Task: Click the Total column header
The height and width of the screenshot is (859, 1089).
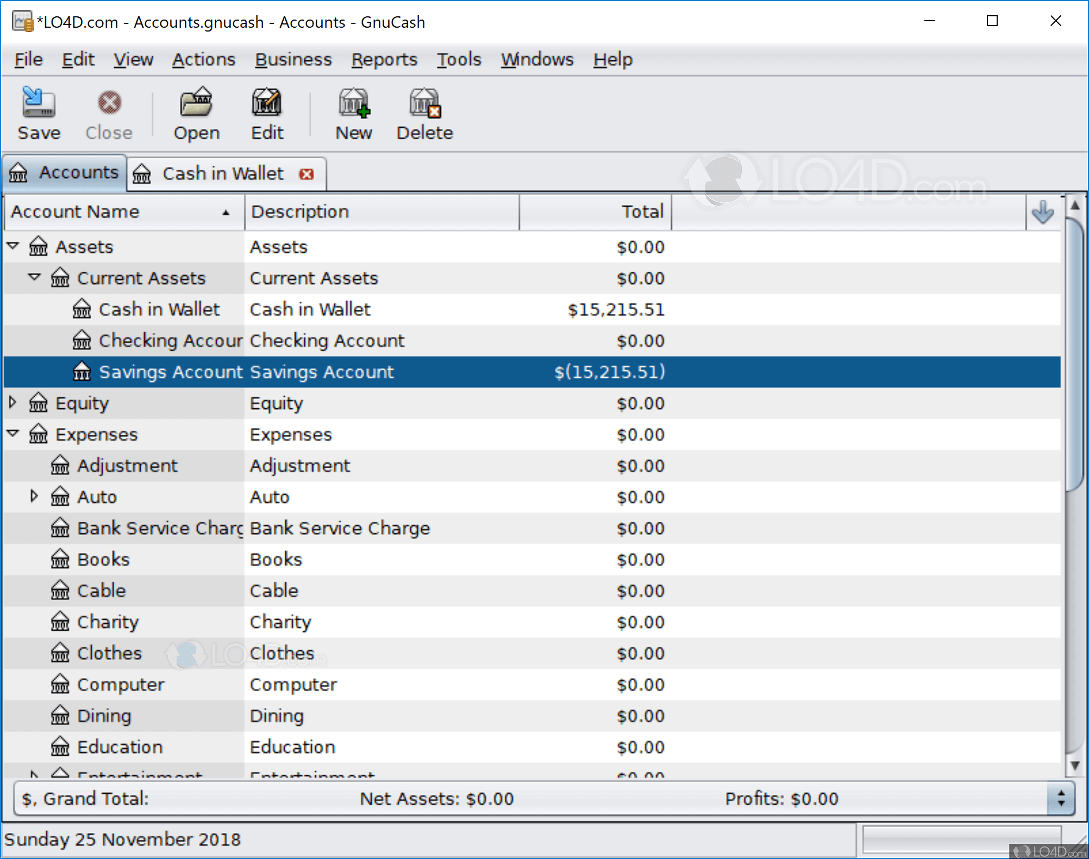Action: [595, 212]
